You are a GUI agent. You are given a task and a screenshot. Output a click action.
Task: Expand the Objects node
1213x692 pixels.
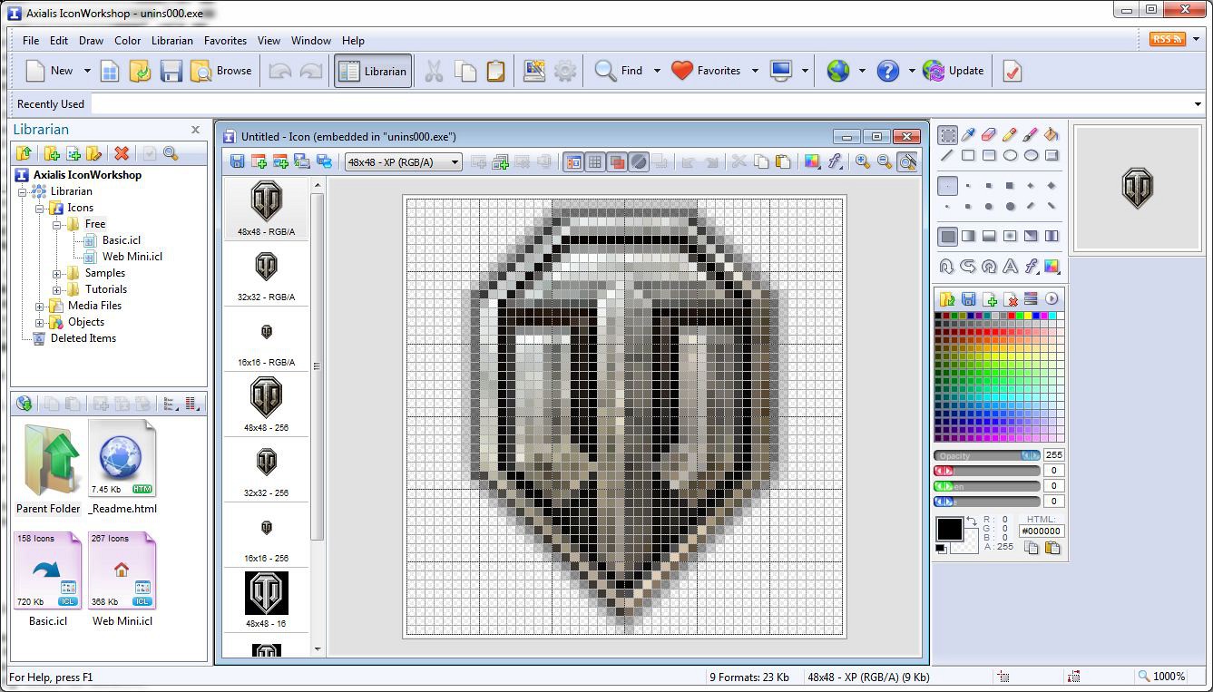tap(39, 322)
